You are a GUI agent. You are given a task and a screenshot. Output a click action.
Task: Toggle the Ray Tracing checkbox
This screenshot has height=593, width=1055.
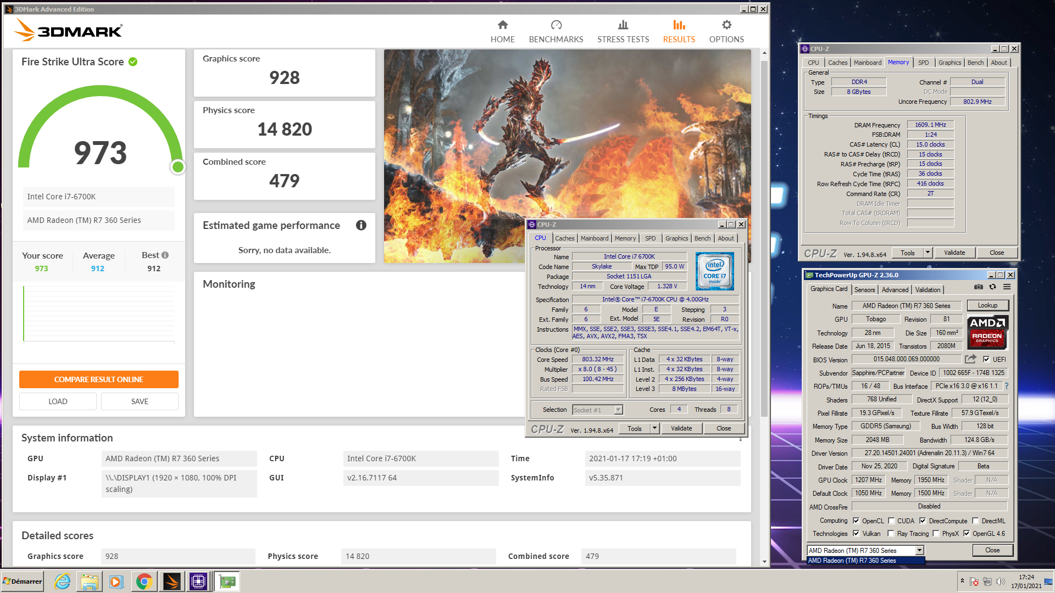tap(891, 533)
